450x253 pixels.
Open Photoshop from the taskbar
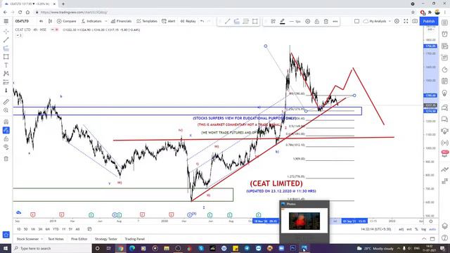coord(292,248)
